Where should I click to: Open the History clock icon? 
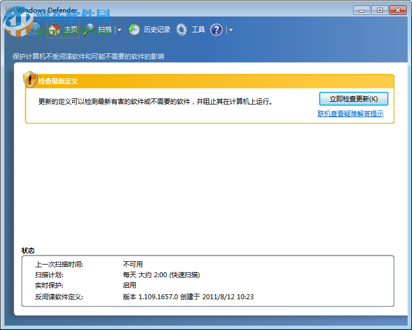click(x=134, y=30)
